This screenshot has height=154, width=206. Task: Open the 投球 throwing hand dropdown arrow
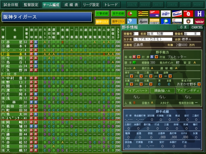pos(139,57)
